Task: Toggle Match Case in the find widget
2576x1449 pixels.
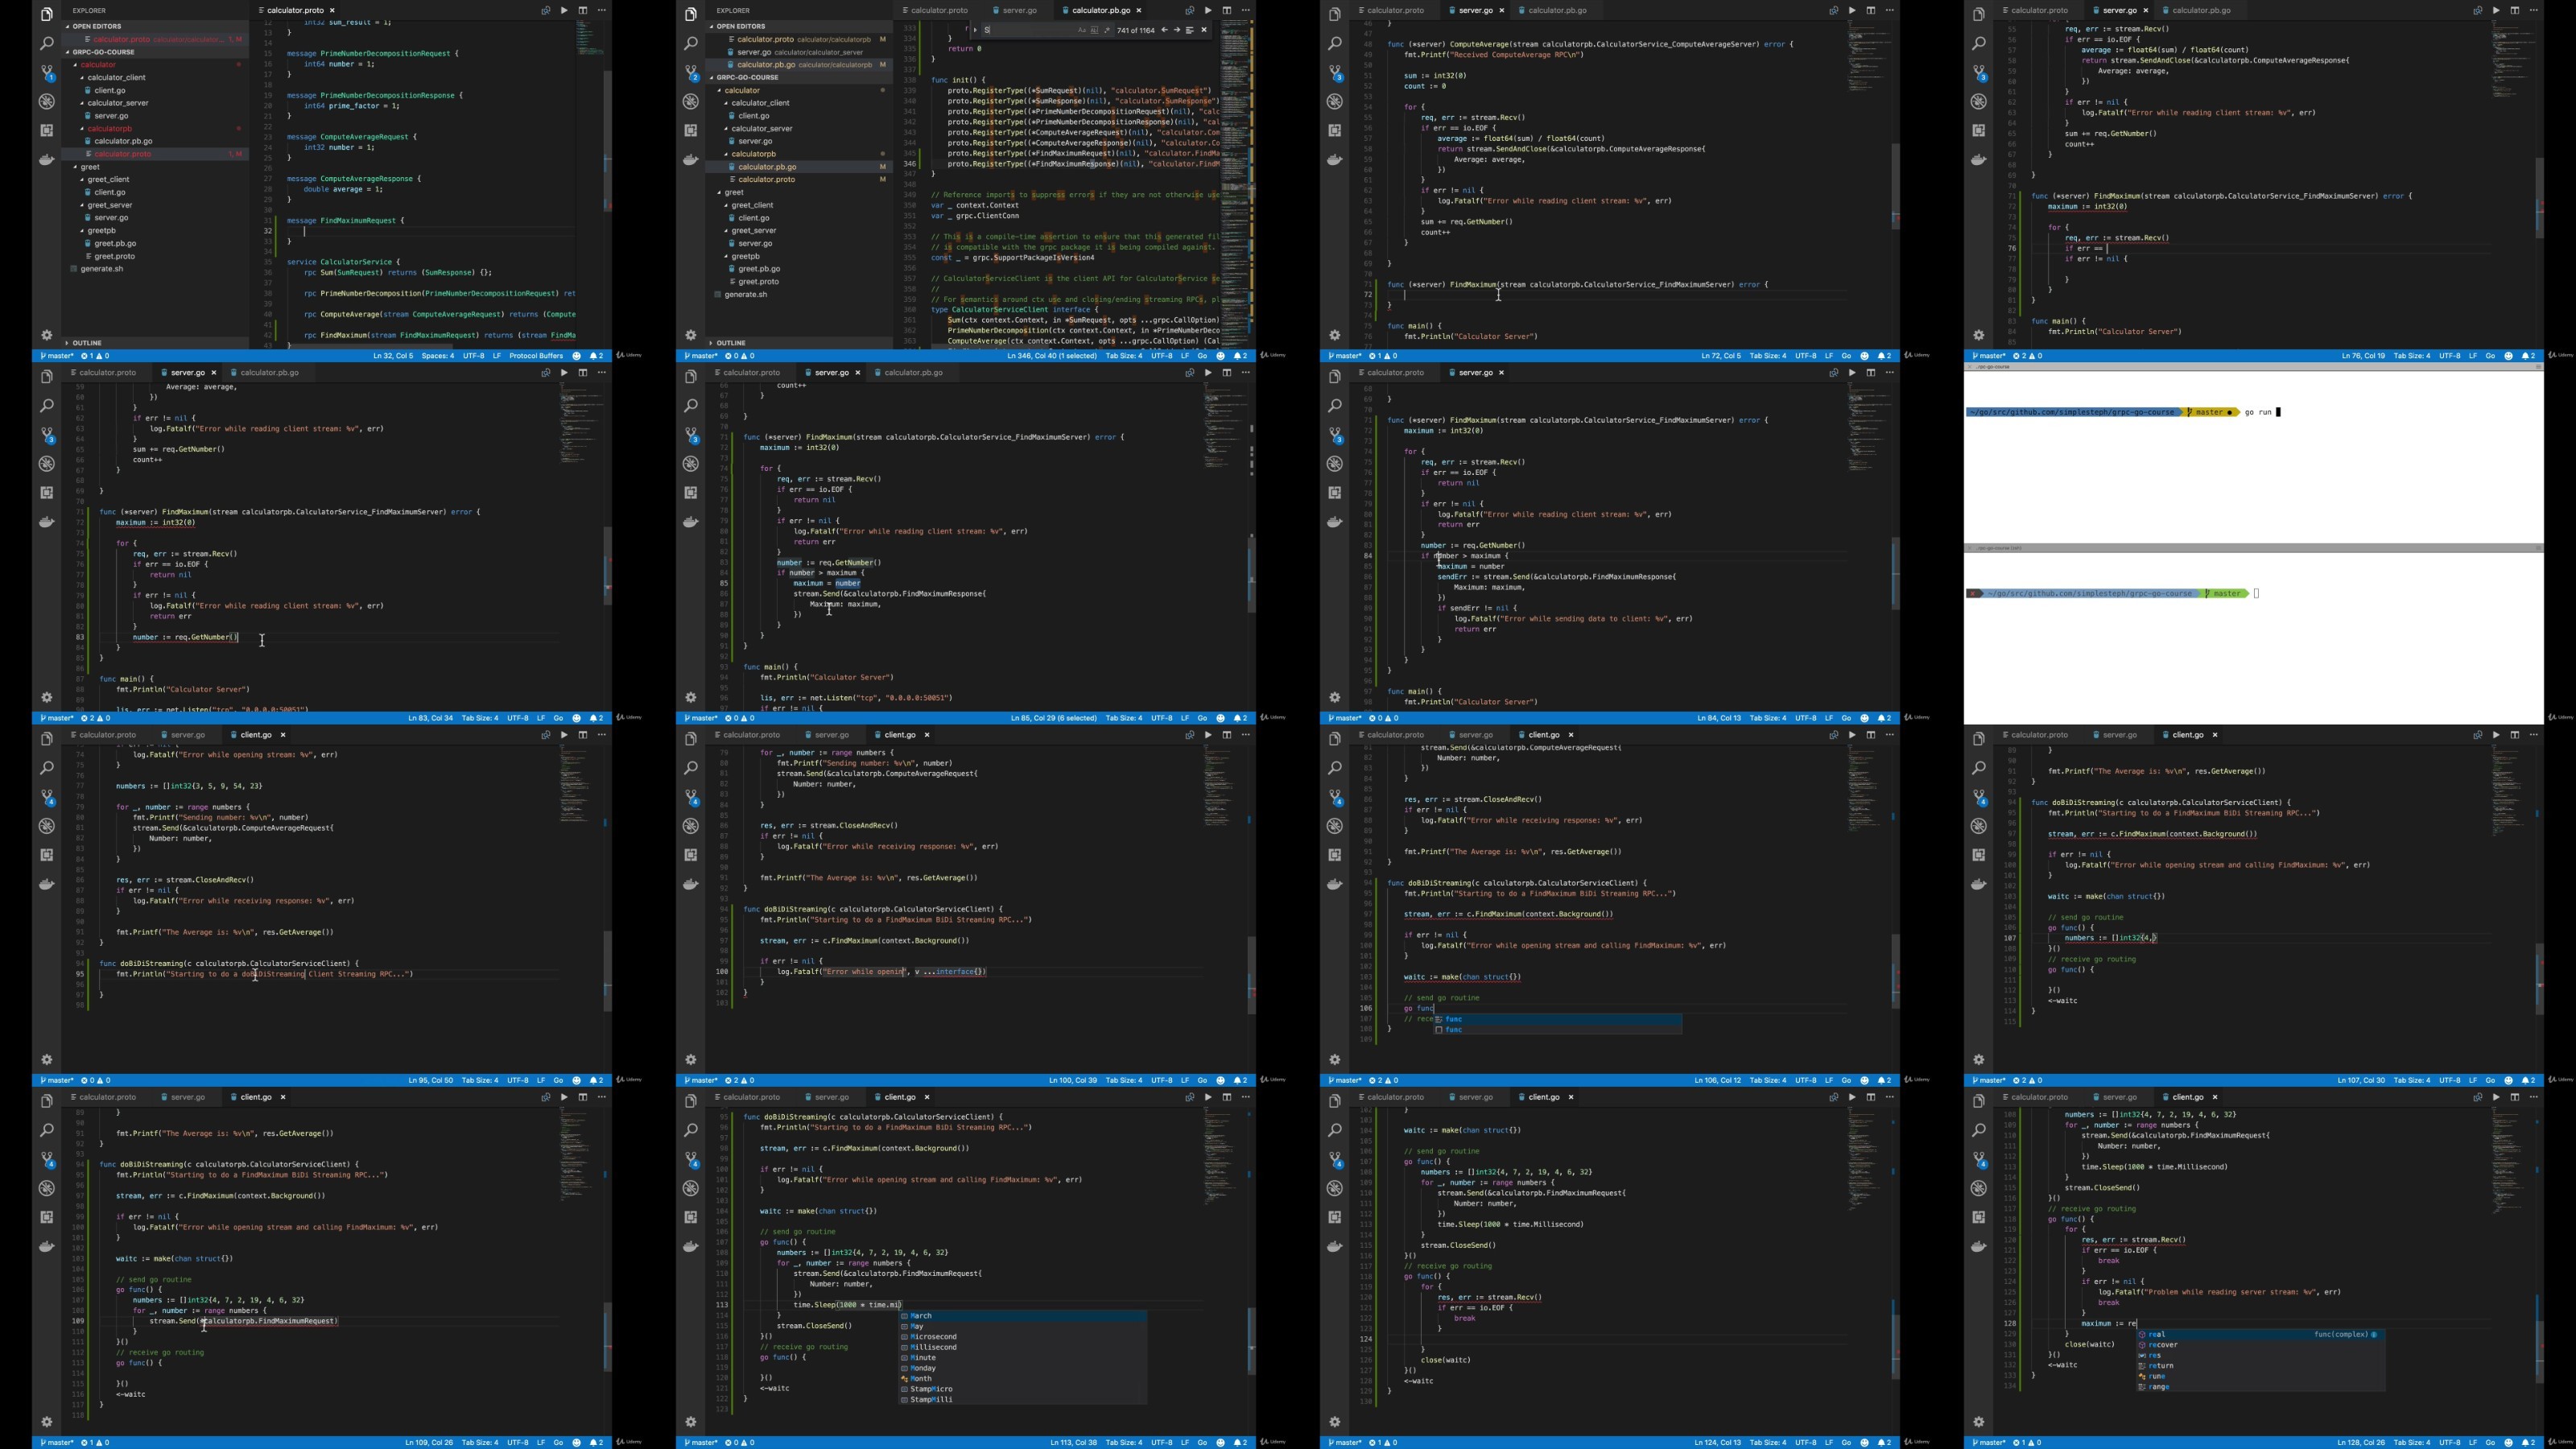Action: tap(1081, 30)
